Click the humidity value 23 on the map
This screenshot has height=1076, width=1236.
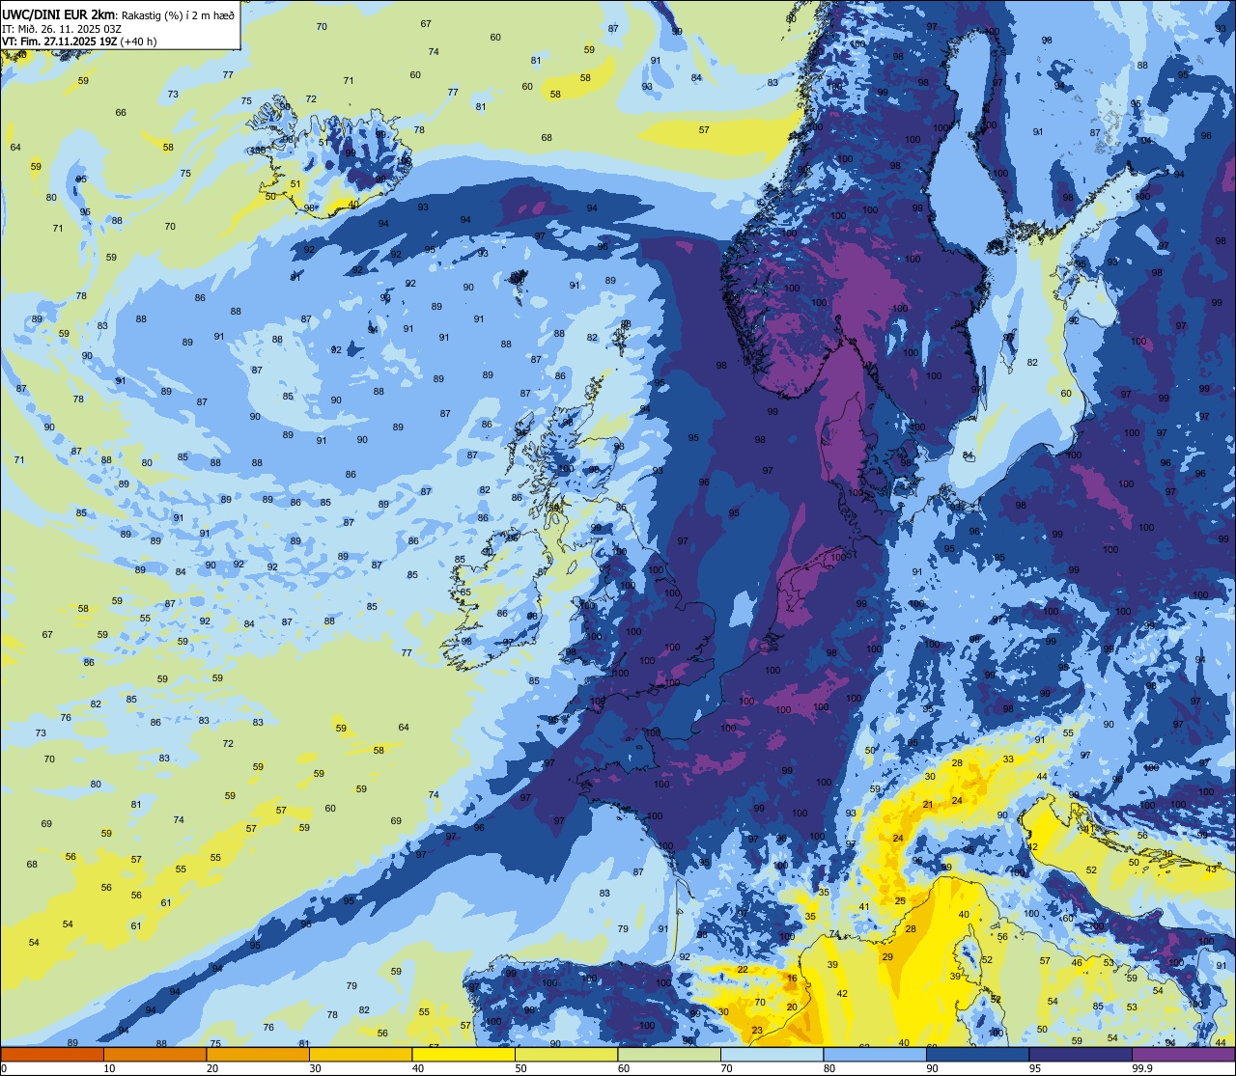(757, 1031)
